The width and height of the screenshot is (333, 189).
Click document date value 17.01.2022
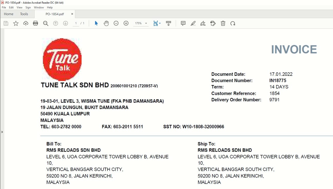point(281,74)
